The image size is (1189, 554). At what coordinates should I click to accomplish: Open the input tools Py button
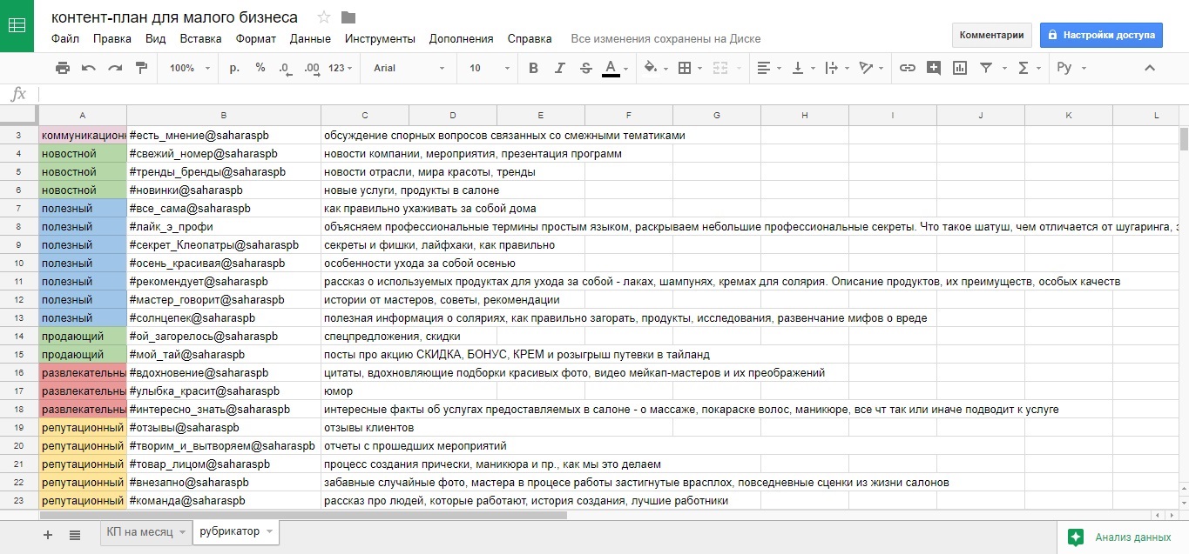tap(1071, 68)
